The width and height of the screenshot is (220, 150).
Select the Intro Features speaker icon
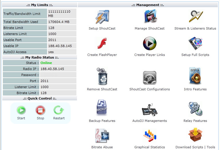pyautogui.click(x=195, y=77)
